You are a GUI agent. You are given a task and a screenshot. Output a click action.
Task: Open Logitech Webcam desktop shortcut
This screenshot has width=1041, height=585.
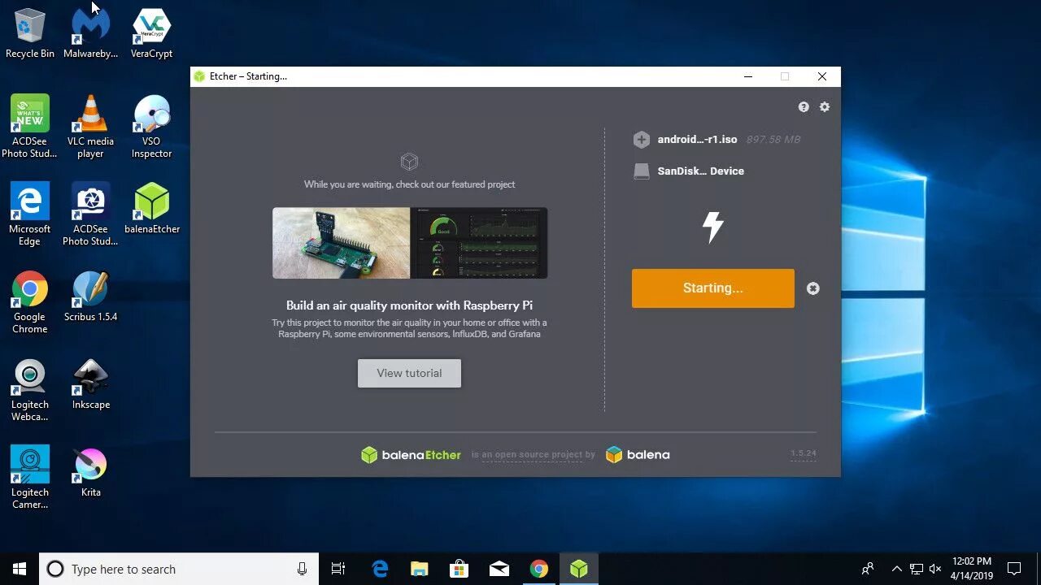30,391
